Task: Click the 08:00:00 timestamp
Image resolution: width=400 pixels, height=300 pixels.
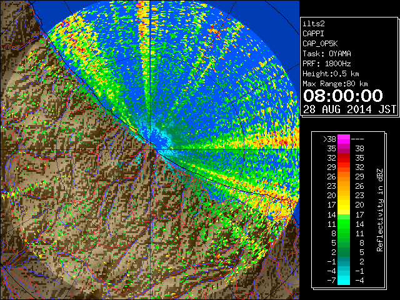Action: (343, 96)
